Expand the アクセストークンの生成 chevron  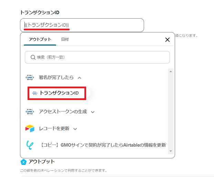93,112
